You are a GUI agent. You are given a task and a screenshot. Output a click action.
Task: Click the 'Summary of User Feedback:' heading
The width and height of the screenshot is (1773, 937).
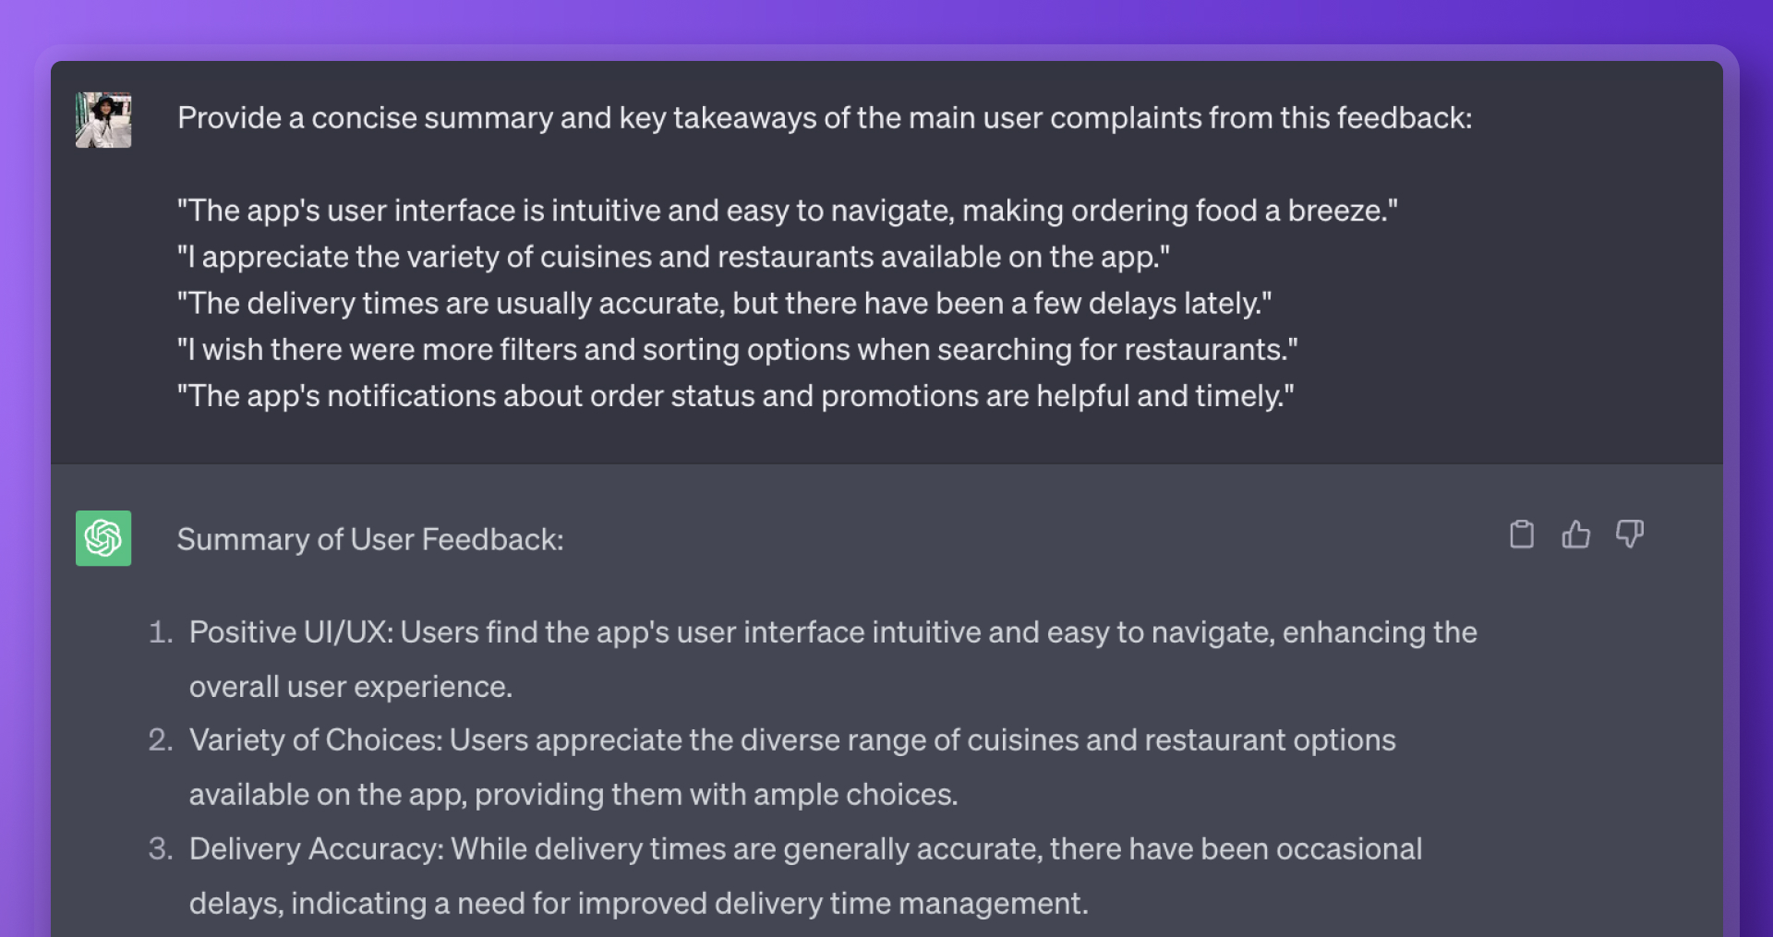[370, 539]
